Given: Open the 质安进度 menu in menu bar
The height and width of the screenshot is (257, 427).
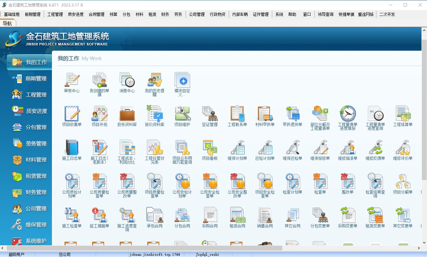Looking at the screenshot, I should pyautogui.click(x=76, y=14).
